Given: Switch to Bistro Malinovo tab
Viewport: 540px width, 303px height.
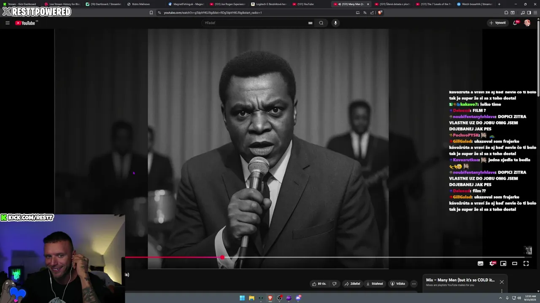Looking at the screenshot, I should tap(144, 4).
